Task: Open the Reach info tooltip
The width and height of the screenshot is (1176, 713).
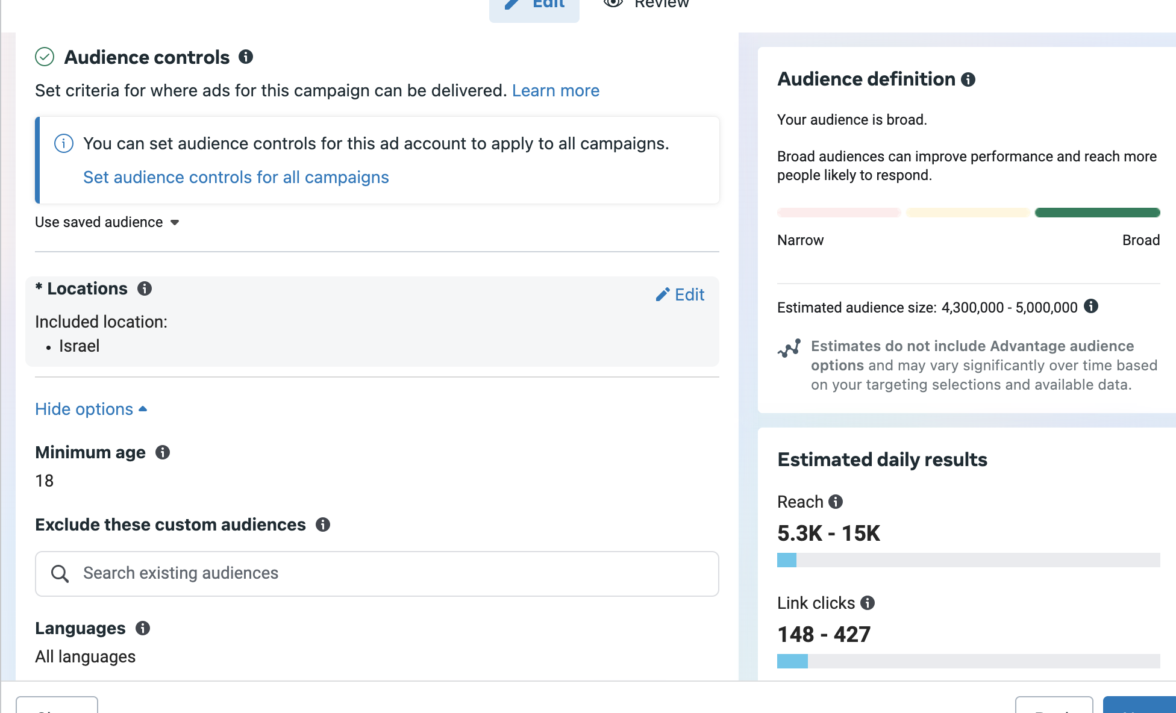Action: [836, 501]
